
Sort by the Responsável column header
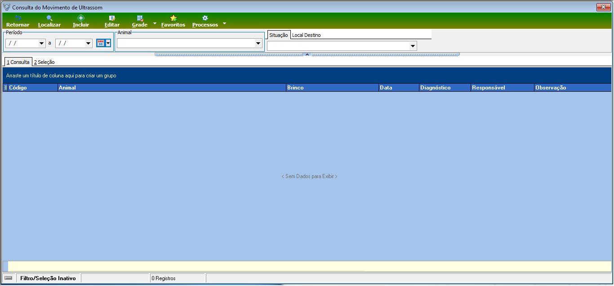(502, 88)
